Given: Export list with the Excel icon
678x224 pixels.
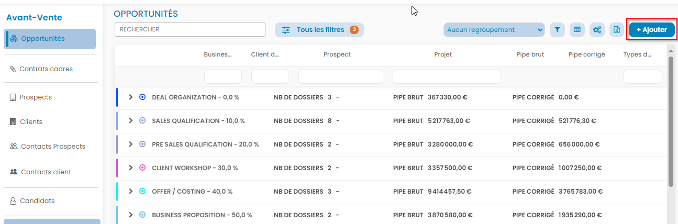Looking at the screenshot, I should point(617,30).
